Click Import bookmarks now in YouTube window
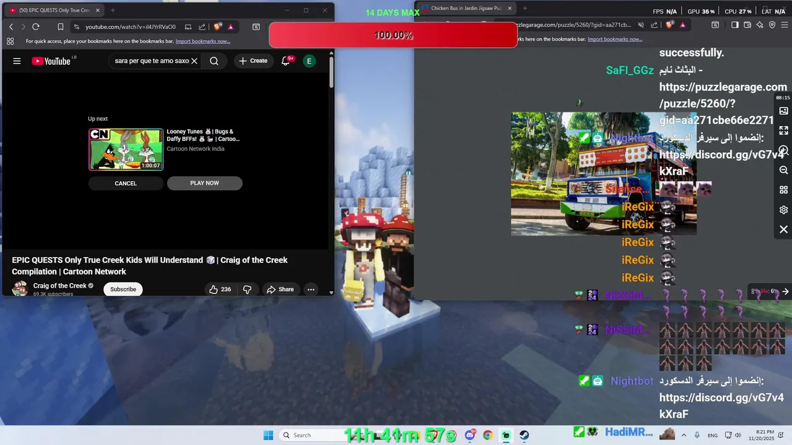This screenshot has height=445, width=792. (x=203, y=41)
